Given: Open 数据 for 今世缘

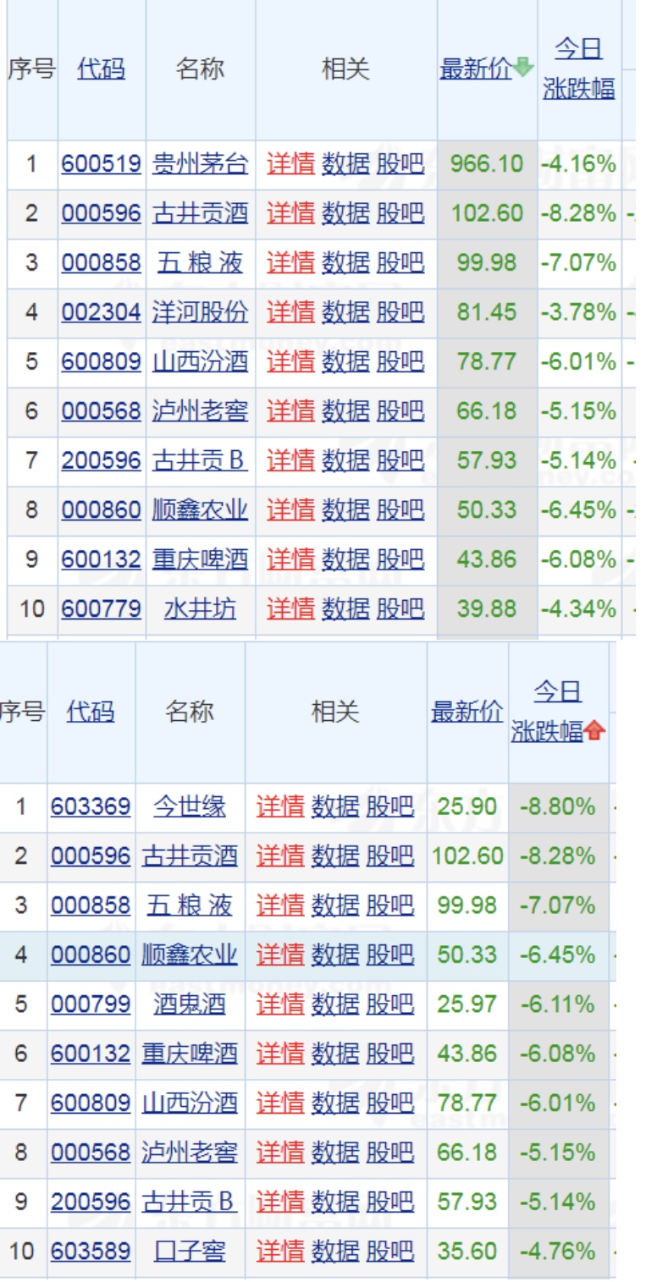Looking at the screenshot, I should 335,806.
